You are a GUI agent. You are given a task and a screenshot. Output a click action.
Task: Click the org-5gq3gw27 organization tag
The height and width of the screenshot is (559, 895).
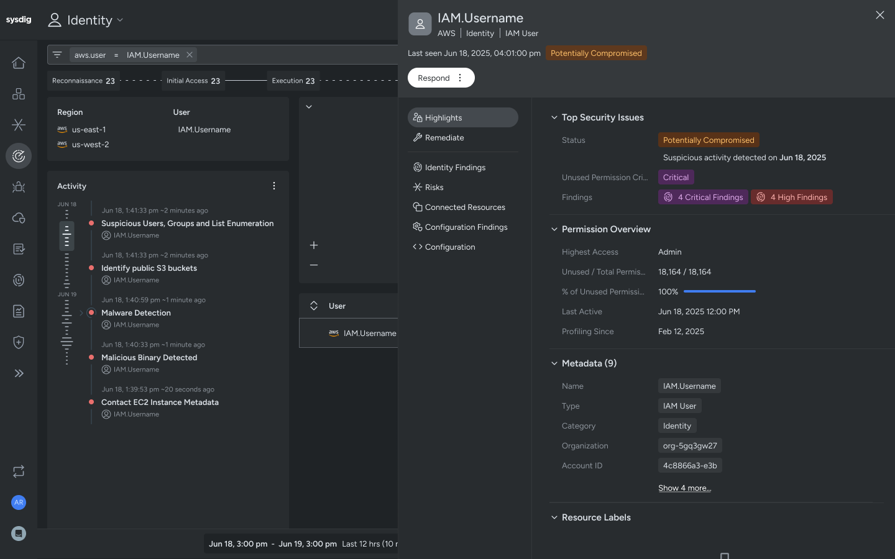690,445
